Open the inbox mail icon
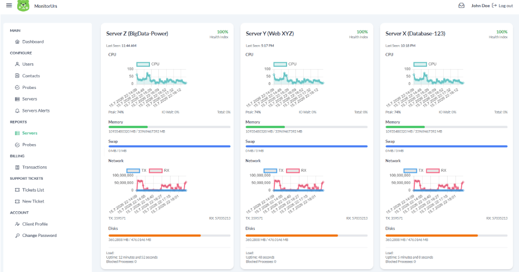This screenshot has width=519, height=272. click(x=461, y=6)
